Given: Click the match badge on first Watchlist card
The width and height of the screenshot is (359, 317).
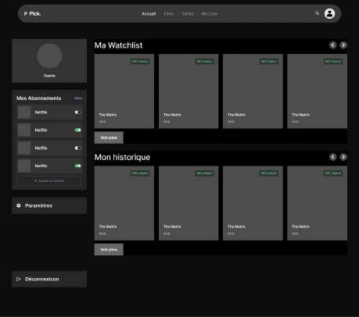Looking at the screenshot, I should pyautogui.click(x=140, y=61).
